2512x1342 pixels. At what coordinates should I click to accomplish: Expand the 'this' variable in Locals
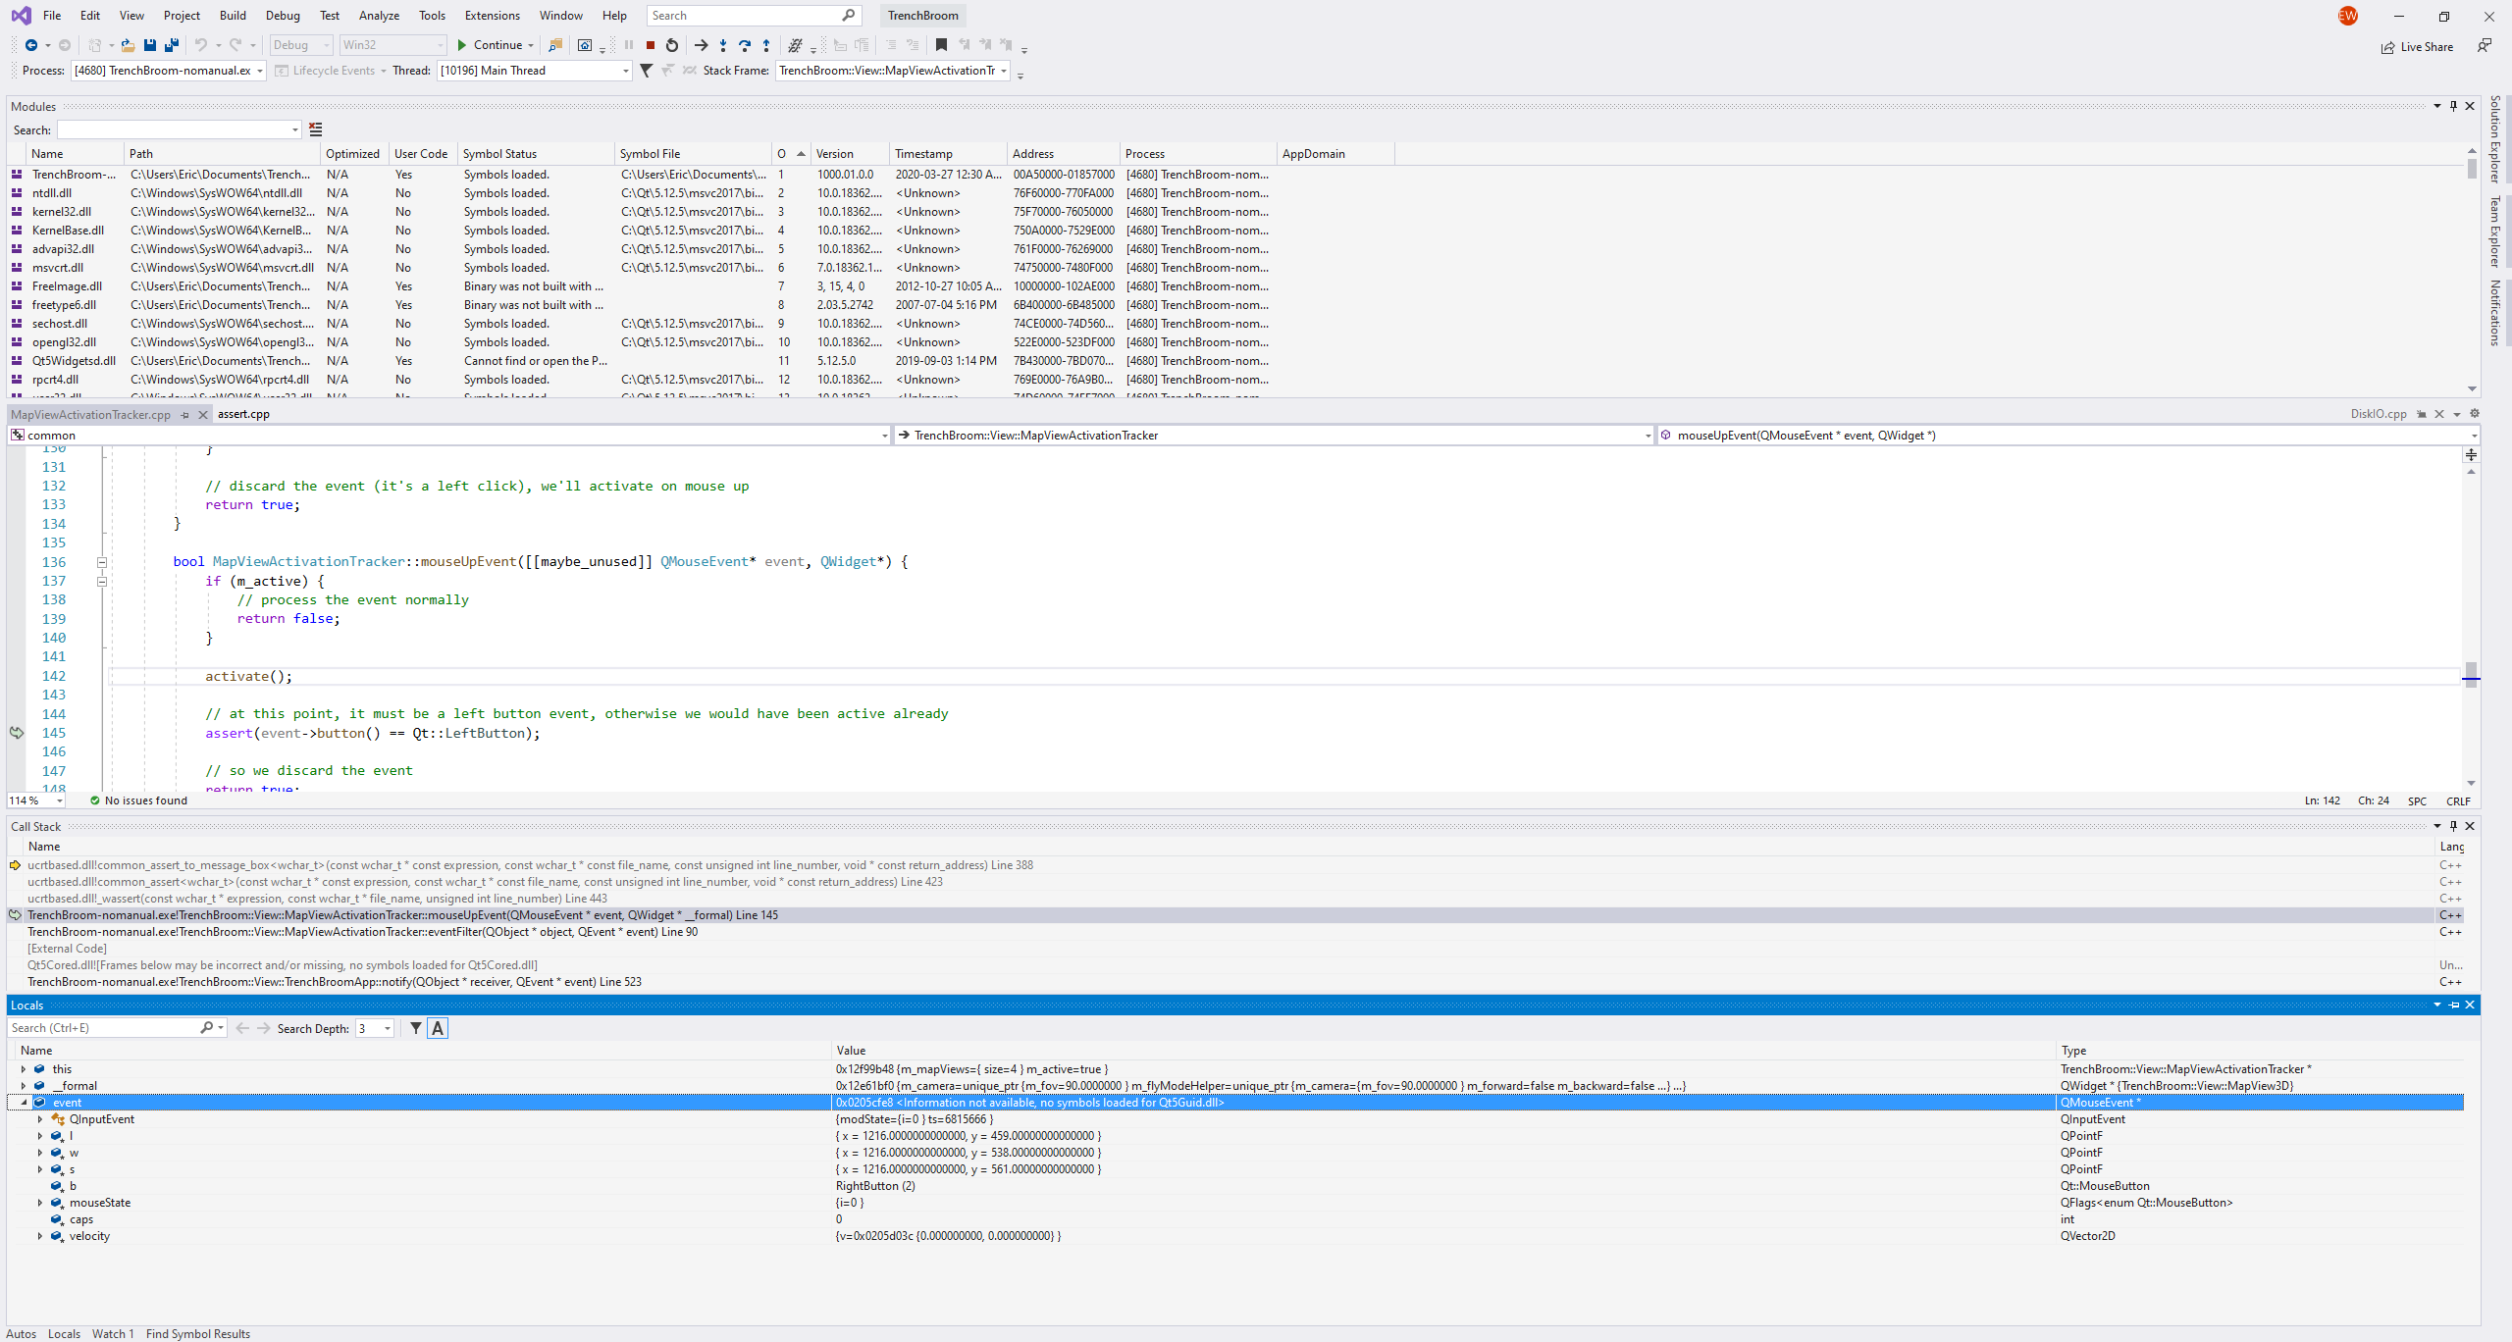click(x=24, y=1069)
